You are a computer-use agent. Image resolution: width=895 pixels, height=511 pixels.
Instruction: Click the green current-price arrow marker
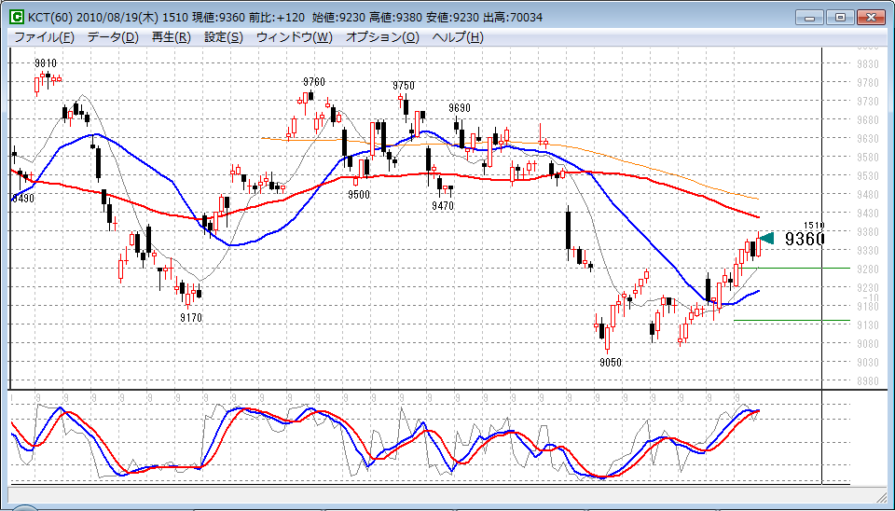tap(766, 238)
